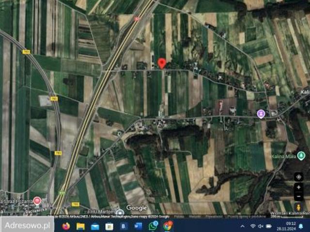Check the battery status icon

[269, 226]
